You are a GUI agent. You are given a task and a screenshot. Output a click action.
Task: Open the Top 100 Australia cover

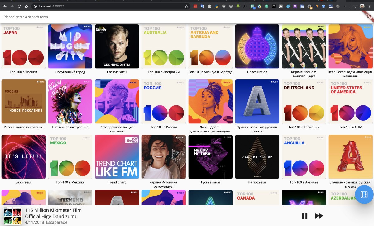(x=164, y=46)
